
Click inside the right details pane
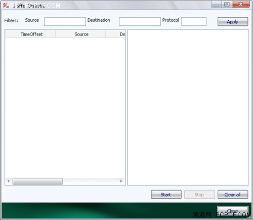coord(188,107)
